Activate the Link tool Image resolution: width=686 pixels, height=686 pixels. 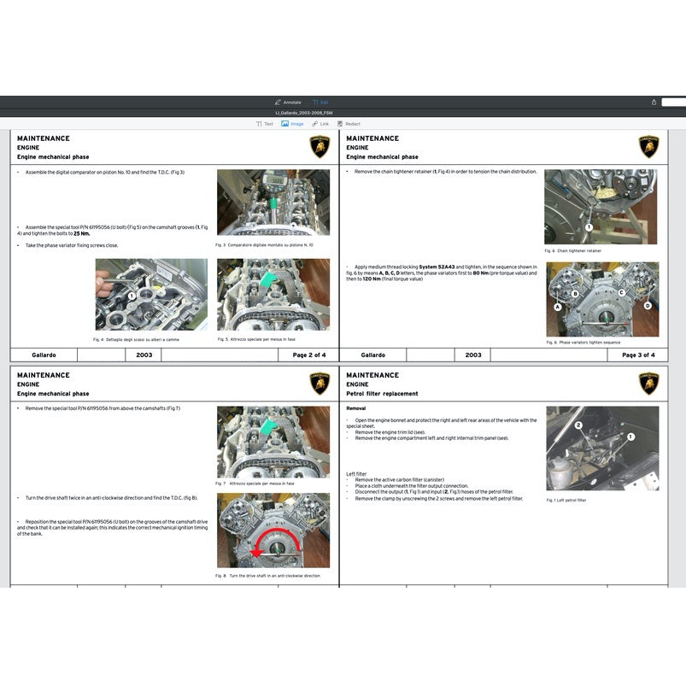click(x=320, y=124)
